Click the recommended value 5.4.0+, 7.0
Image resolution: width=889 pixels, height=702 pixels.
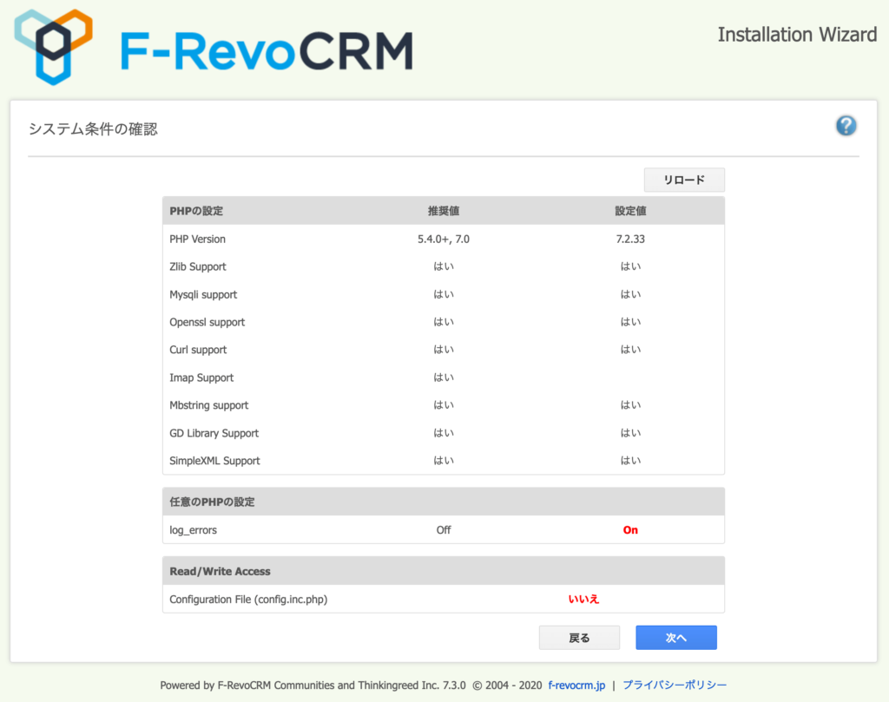coord(444,239)
